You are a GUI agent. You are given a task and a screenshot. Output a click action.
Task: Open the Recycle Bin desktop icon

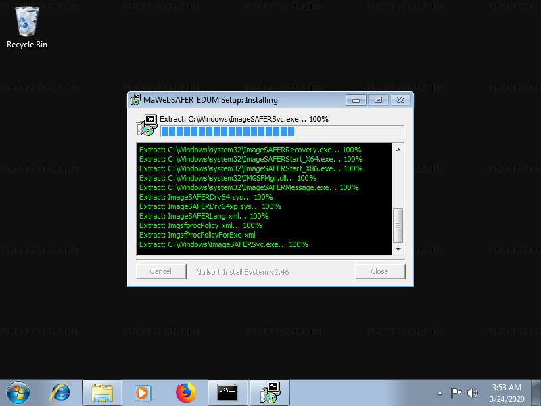pos(27,28)
